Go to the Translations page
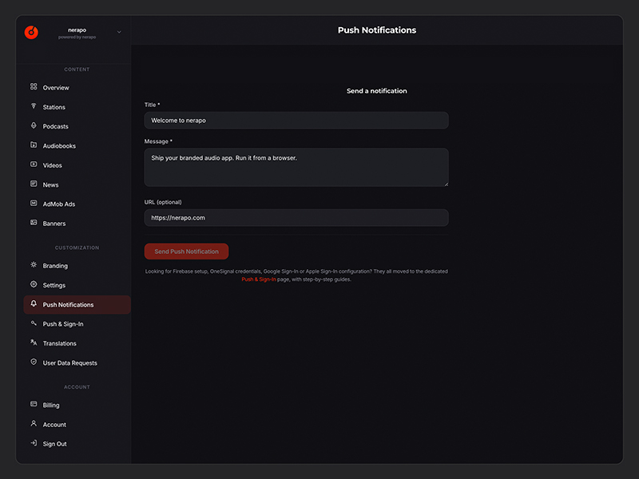The image size is (639, 479). point(77,343)
